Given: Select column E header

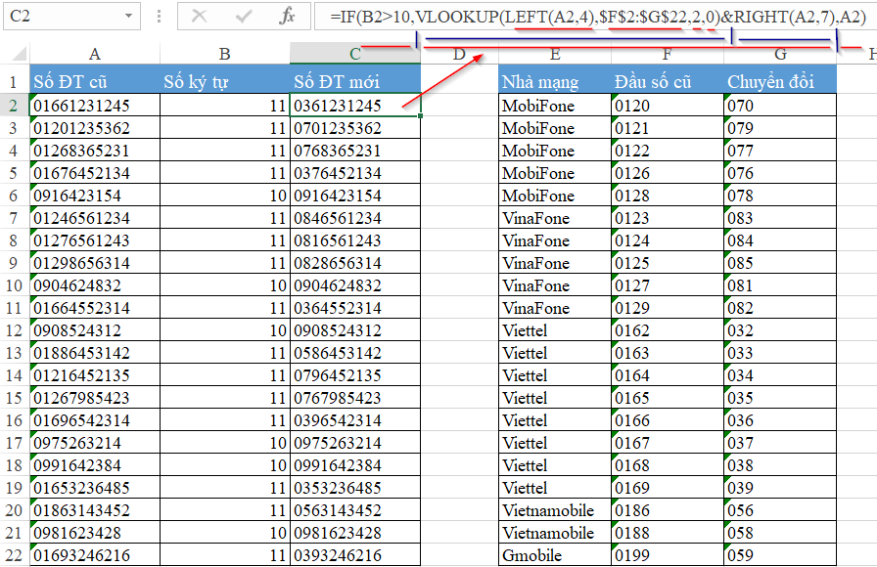Looking at the screenshot, I should (x=555, y=55).
